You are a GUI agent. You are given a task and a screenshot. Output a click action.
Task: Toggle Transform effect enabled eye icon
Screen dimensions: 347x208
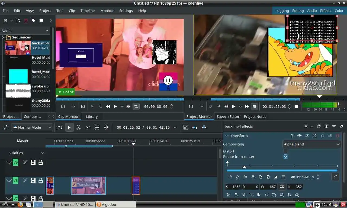point(300,136)
